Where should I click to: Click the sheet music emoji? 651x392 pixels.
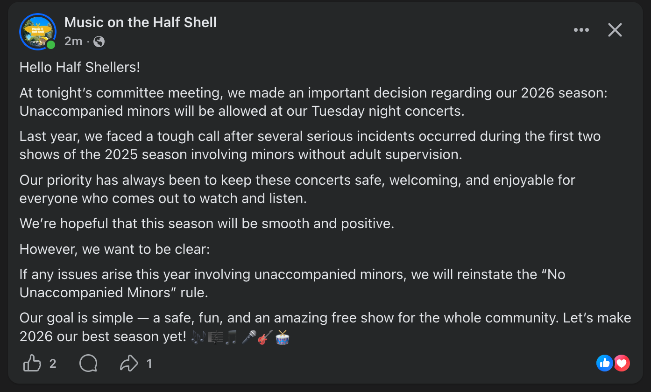[215, 337]
